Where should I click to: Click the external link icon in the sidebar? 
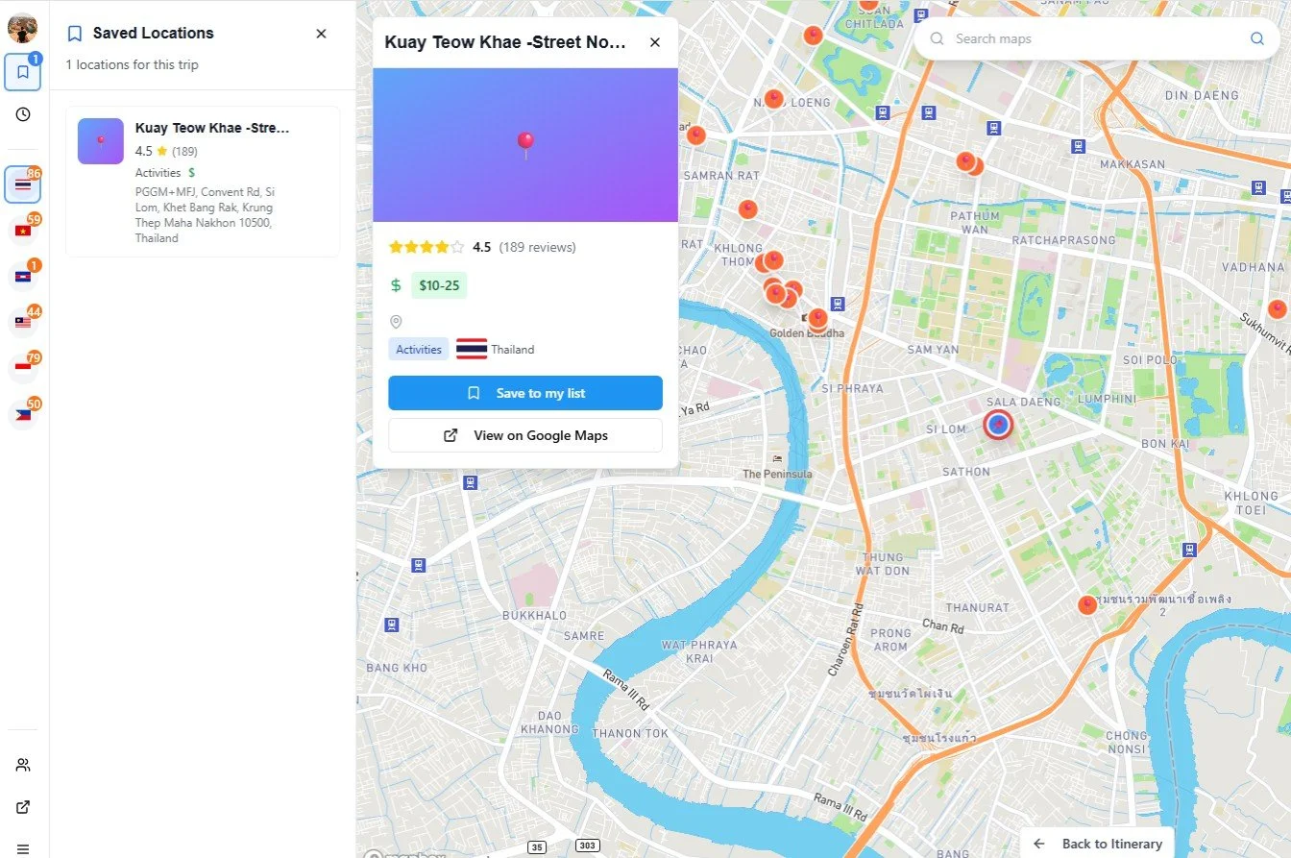tap(23, 807)
